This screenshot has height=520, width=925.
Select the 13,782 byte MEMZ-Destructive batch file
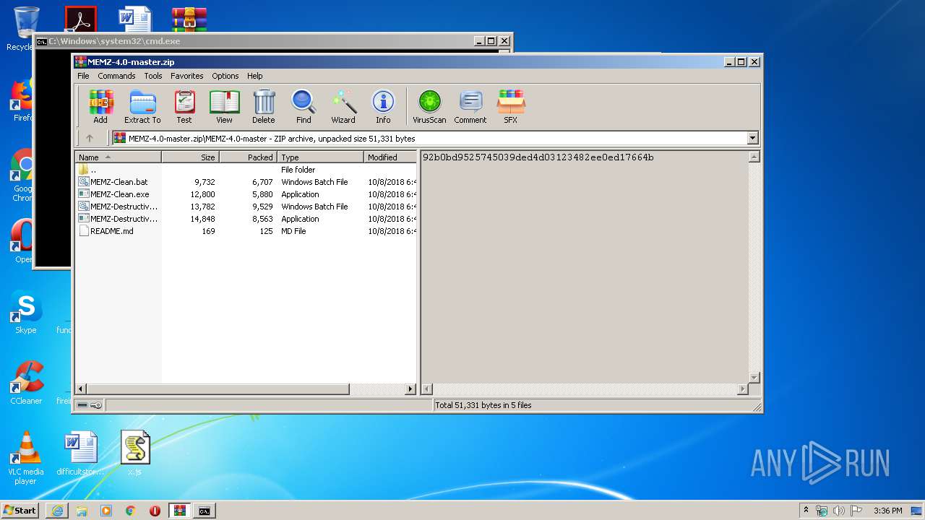pos(246,207)
